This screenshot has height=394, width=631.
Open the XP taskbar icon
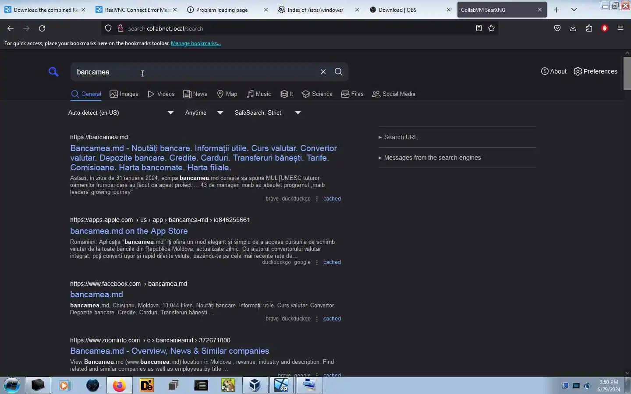282,385
